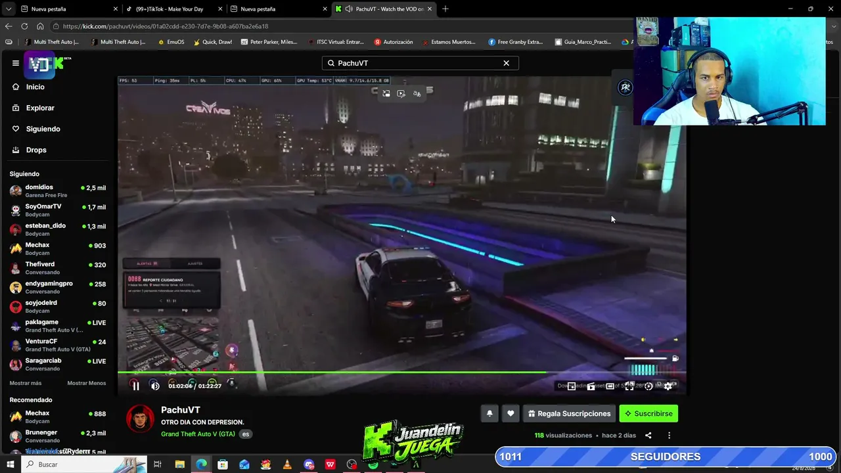This screenshot has width=841, height=473.
Task: Open the endygamingpro channel
Action: click(58, 287)
